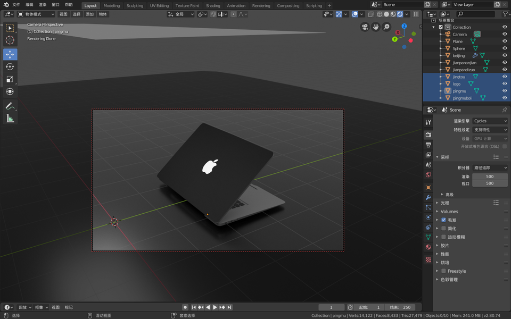Open the 积分器 路径追踪 dropdown
The height and width of the screenshot is (319, 511).
click(490, 167)
